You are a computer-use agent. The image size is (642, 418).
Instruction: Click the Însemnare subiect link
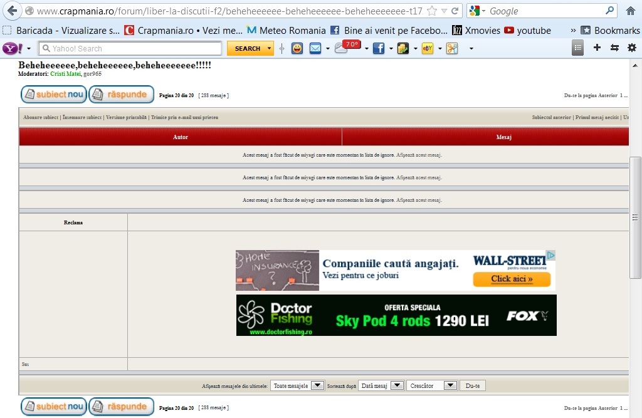click(x=82, y=117)
